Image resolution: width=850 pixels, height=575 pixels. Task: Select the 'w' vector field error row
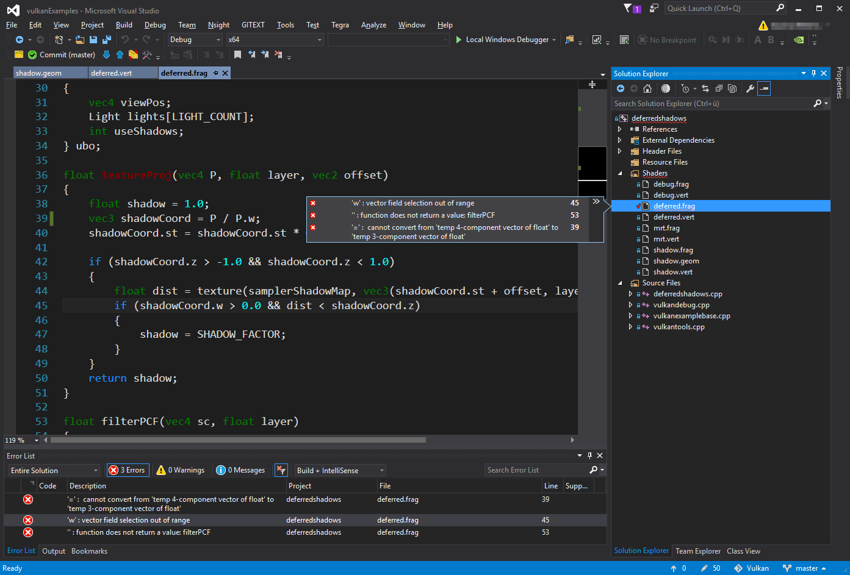pos(305,520)
